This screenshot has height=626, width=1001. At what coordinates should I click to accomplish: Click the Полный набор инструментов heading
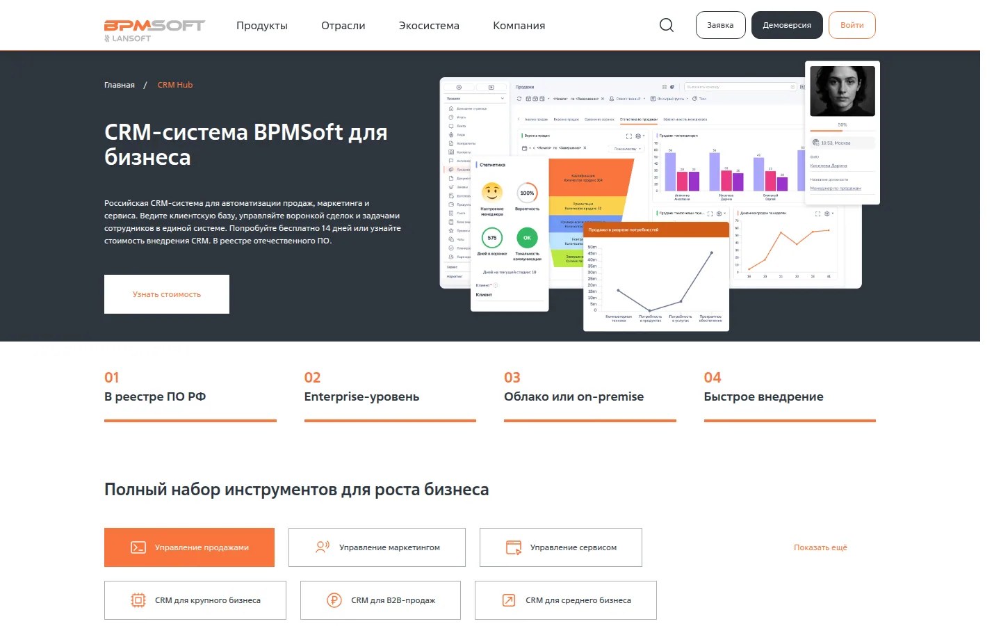(x=297, y=490)
